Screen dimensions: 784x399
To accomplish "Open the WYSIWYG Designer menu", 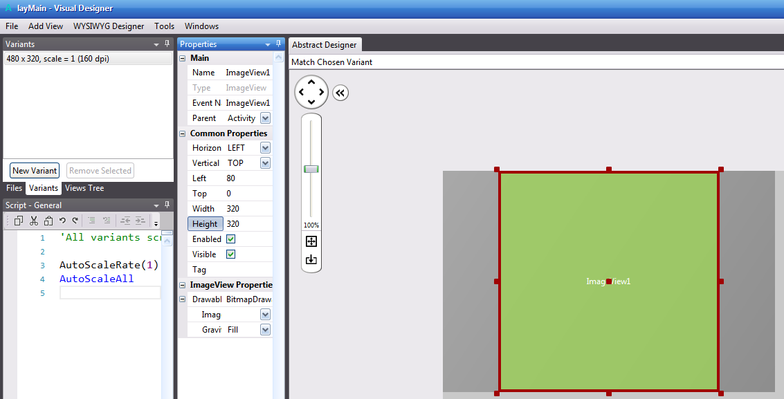I will point(109,26).
